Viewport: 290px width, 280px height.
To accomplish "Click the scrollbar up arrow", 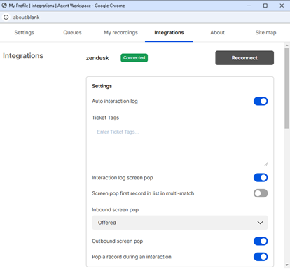I will click(x=286, y=45).
